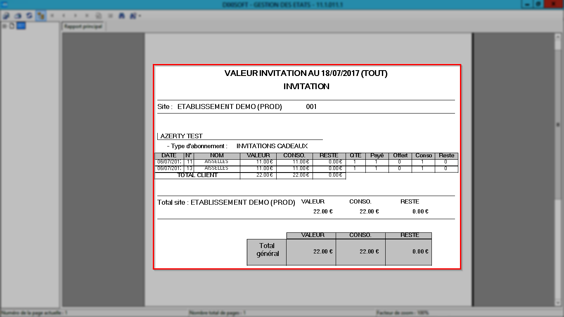
Task: Click the close current view toolbar icon
Action: tap(110, 16)
